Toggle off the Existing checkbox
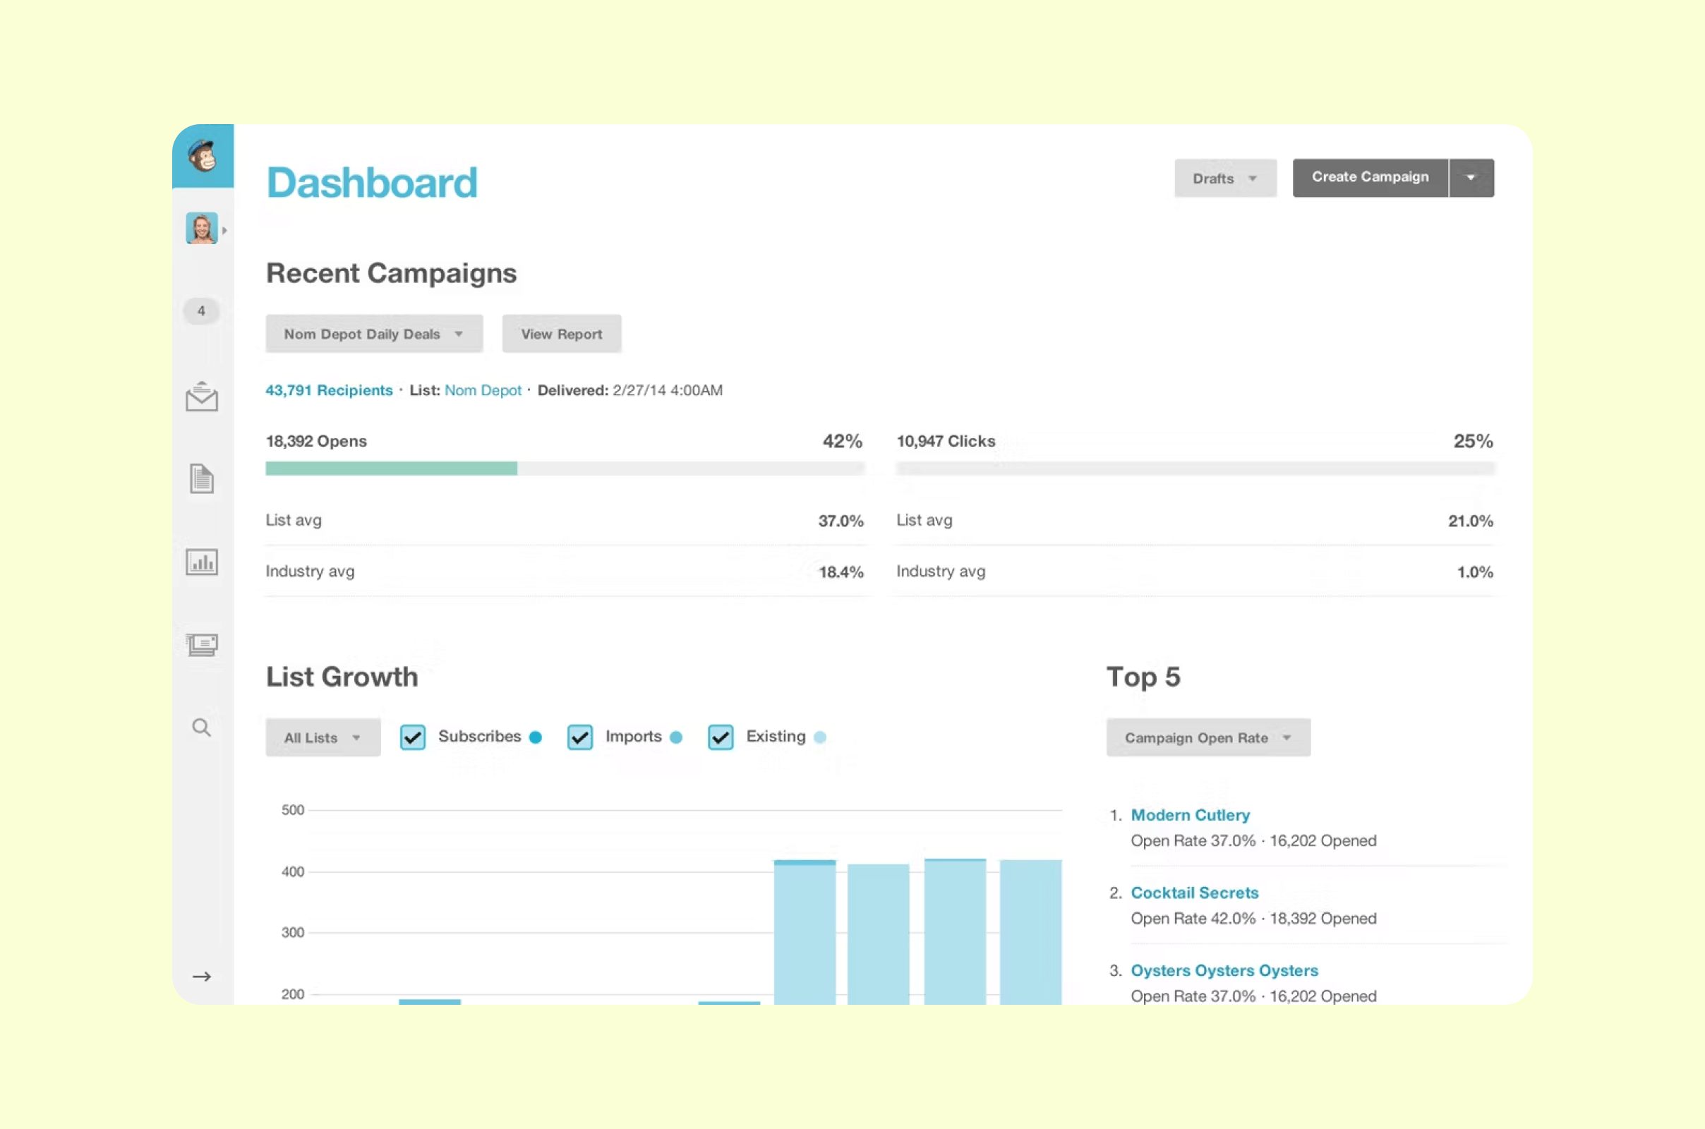 720,737
